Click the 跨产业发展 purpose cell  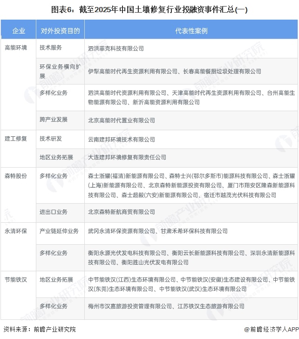60,120
